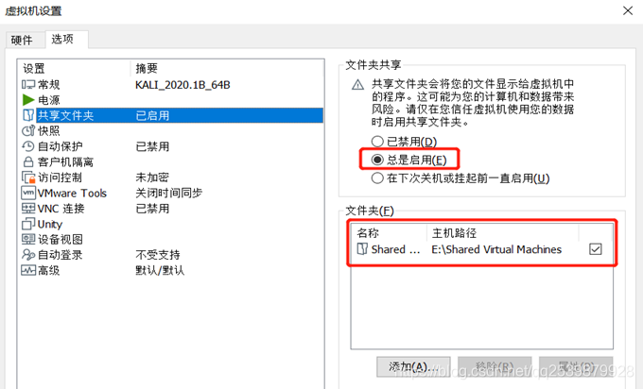Choose the VMware Tools icon
This screenshot has height=389, width=643.
pos(28,193)
